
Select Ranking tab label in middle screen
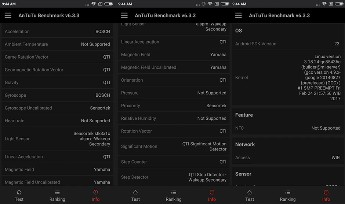174,199
